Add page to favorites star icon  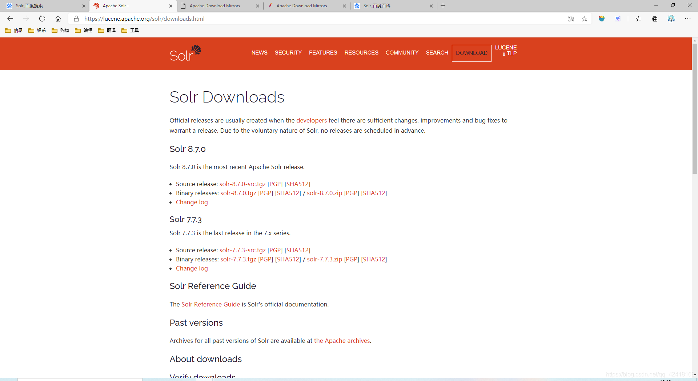coord(584,19)
